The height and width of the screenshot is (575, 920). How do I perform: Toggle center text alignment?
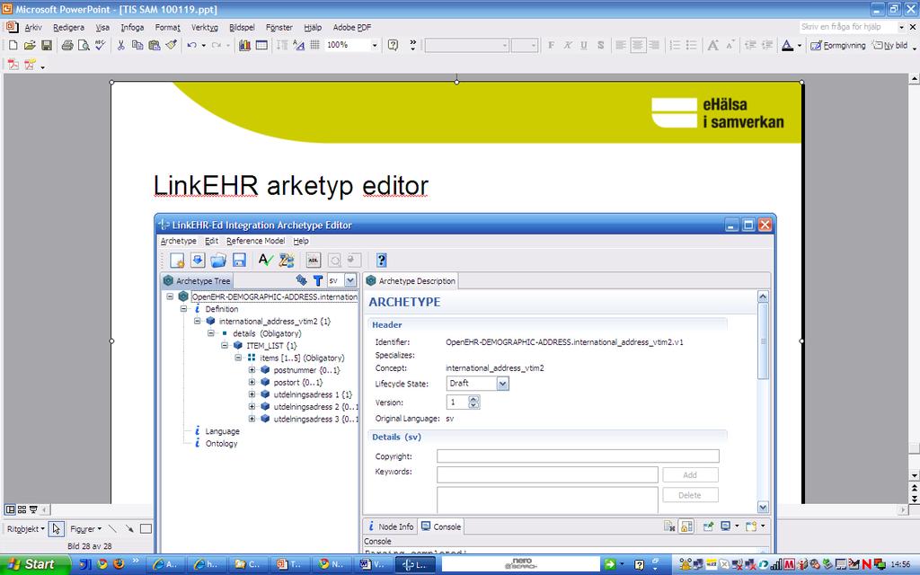[x=638, y=45]
